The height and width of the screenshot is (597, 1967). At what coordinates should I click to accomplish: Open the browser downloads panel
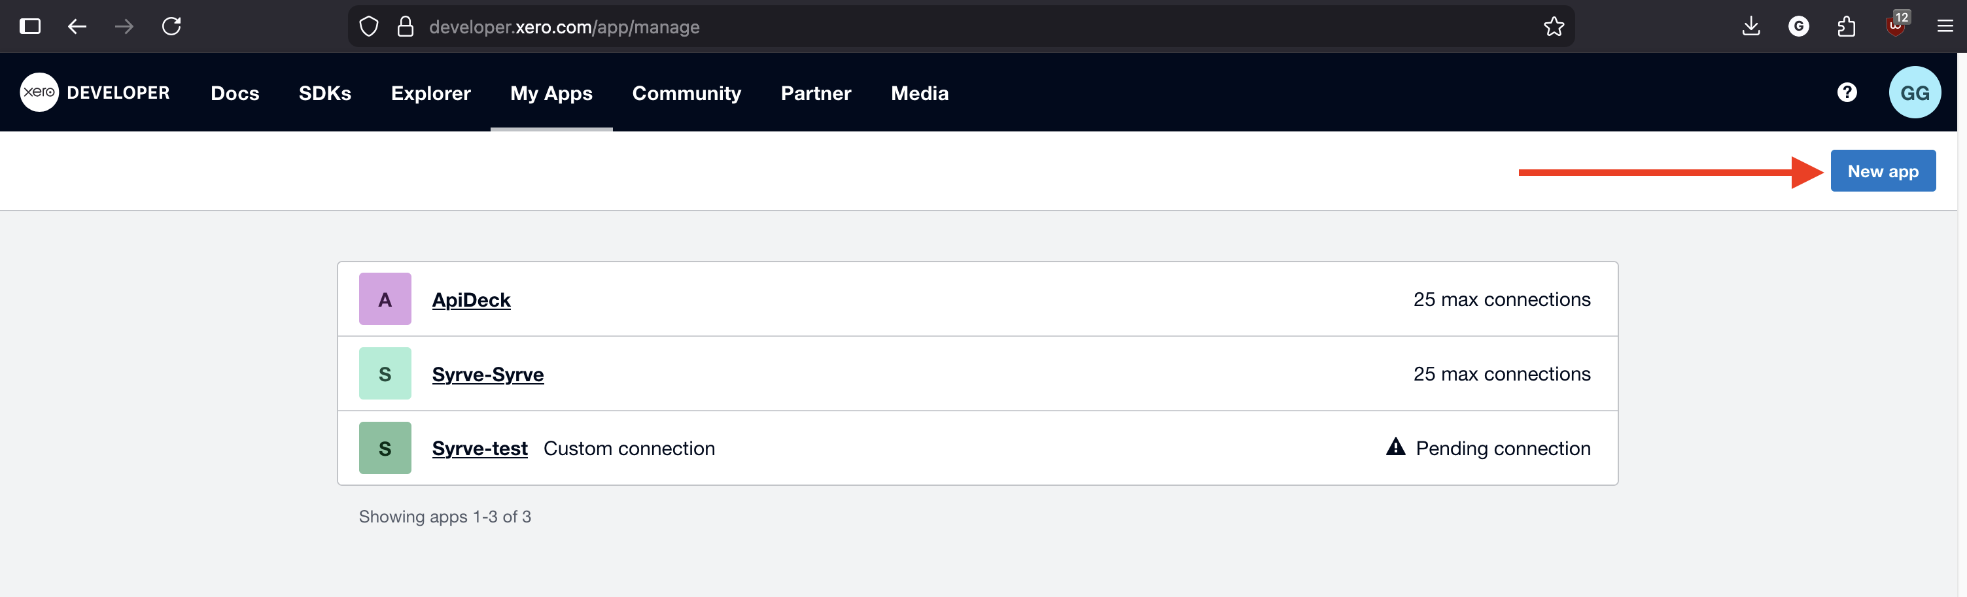pos(1751,27)
